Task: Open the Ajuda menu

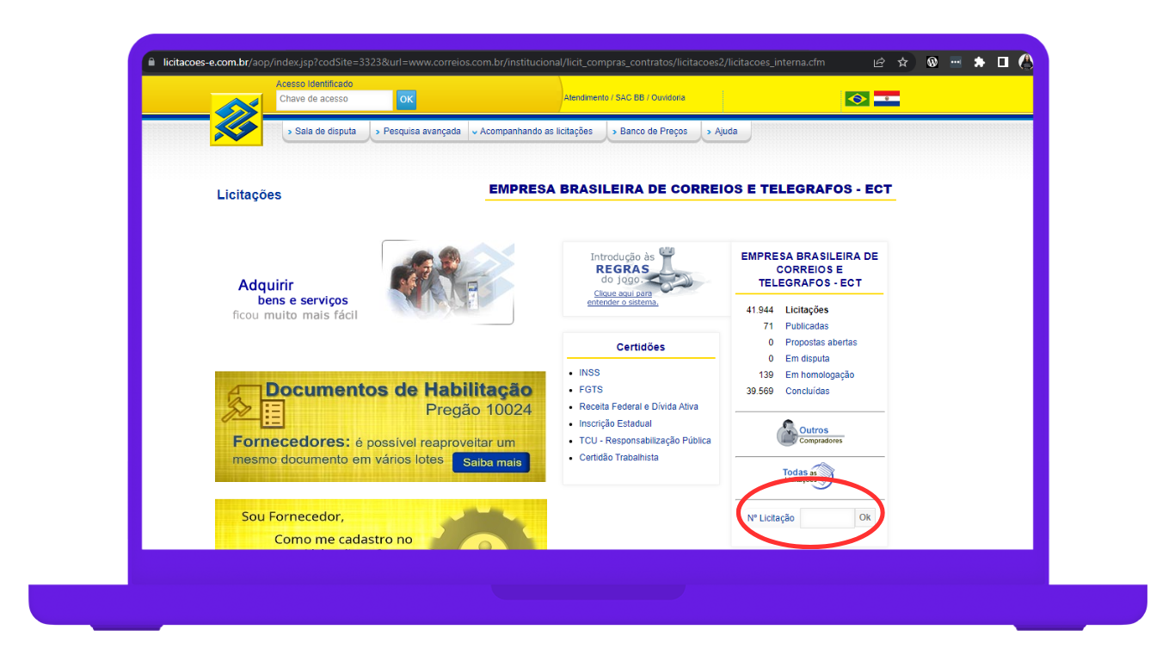Action: click(725, 132)
